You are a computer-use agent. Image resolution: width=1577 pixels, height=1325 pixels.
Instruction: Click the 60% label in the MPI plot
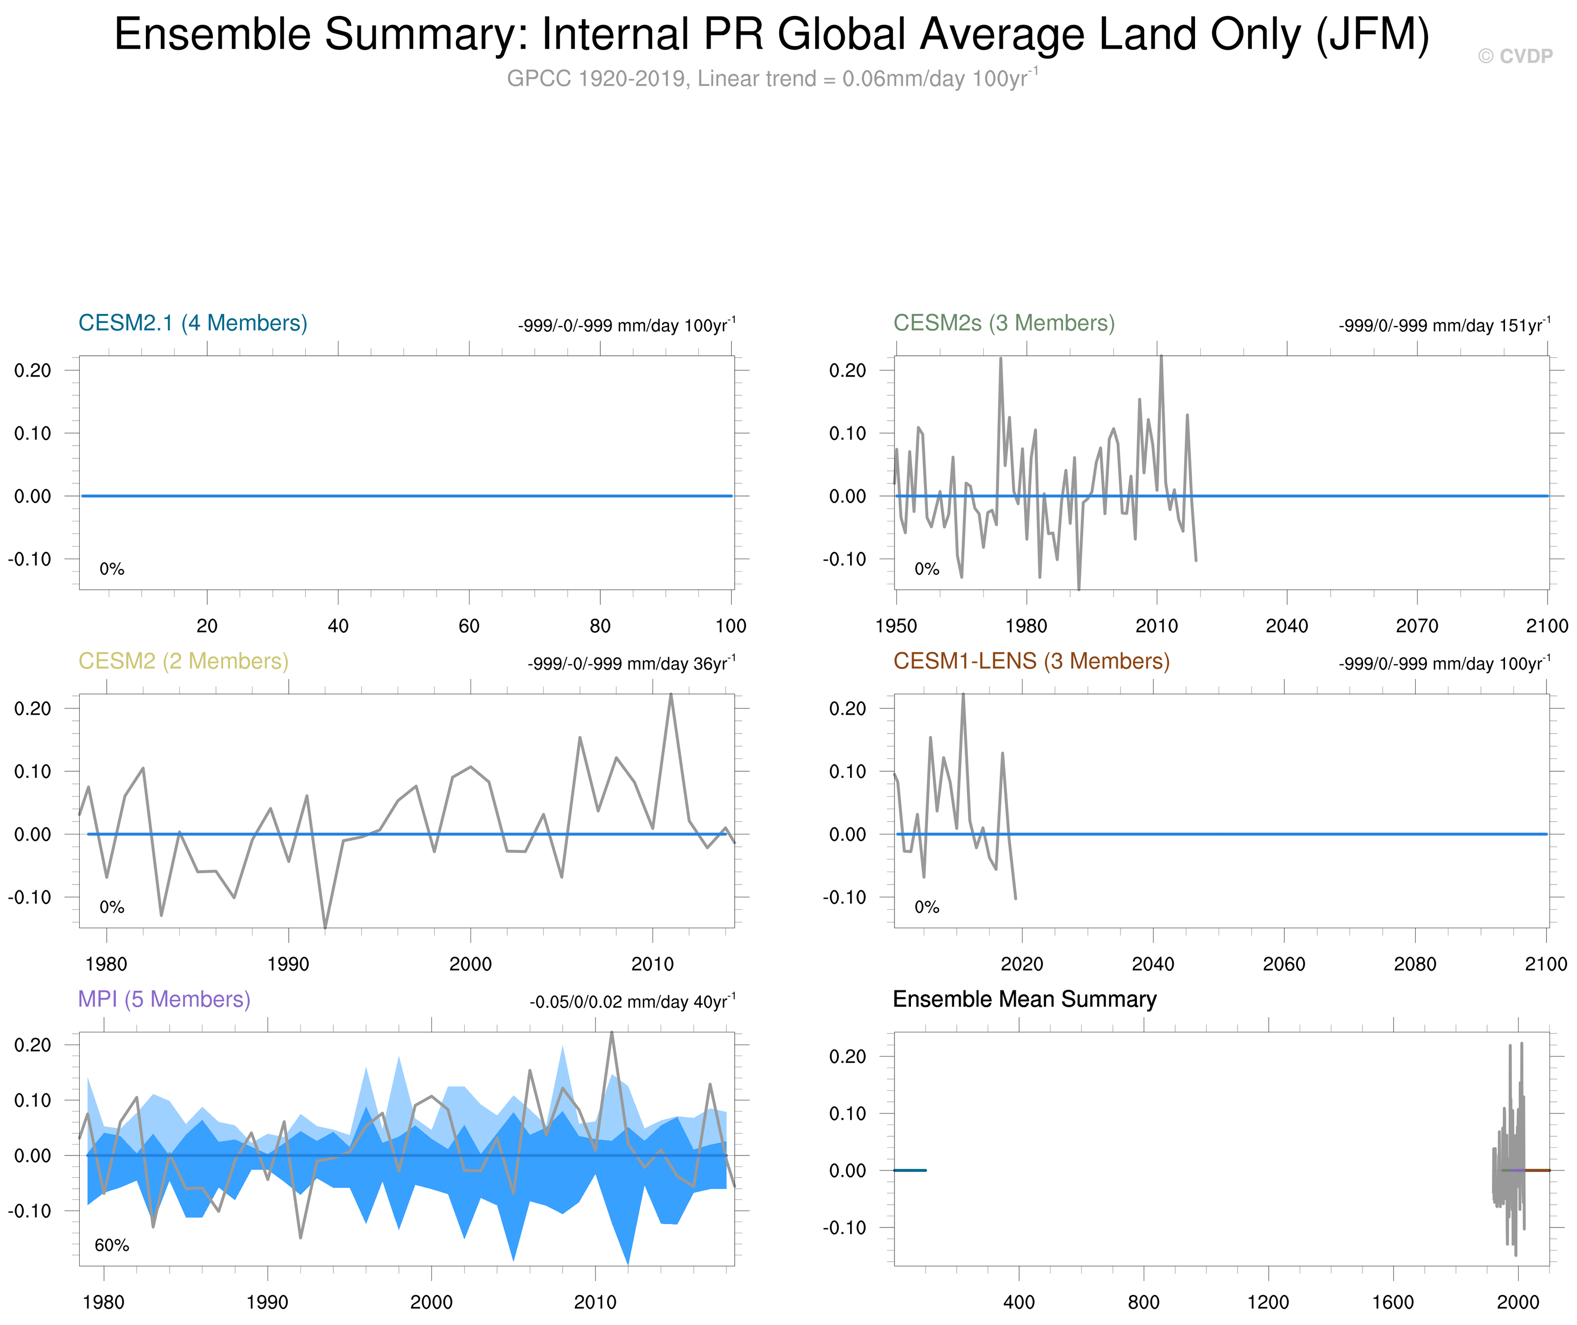pos(112,1245)
